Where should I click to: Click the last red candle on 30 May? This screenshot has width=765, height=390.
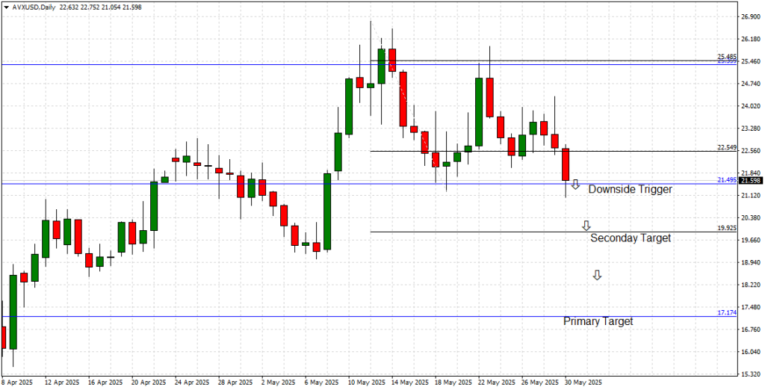566,165
